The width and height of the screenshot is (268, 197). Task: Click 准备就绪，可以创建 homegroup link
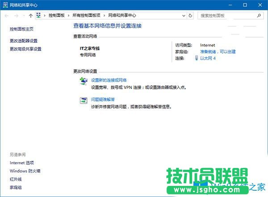[218, 52]
